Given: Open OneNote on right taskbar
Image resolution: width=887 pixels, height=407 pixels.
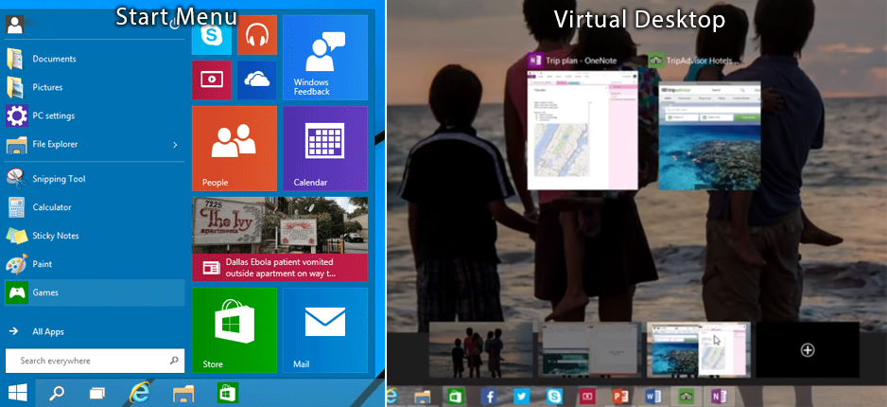Looking at the screenshot, I should (720, 397).
